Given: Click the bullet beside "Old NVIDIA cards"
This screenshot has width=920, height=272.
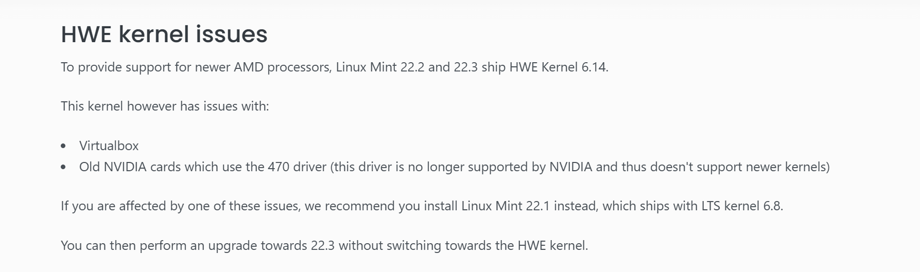Looking at the screenshot, I should [63, 168].
